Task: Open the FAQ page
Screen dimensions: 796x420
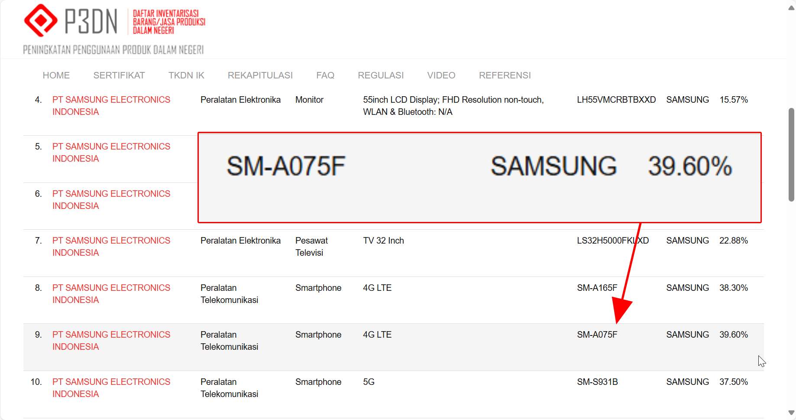Action: [325, 75]
